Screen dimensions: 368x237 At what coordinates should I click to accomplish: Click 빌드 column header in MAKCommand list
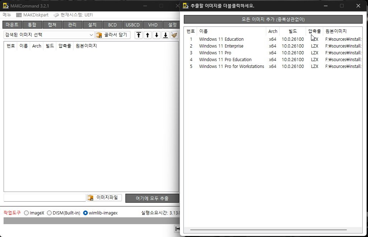pyautogui.click(x=50, y=46)
